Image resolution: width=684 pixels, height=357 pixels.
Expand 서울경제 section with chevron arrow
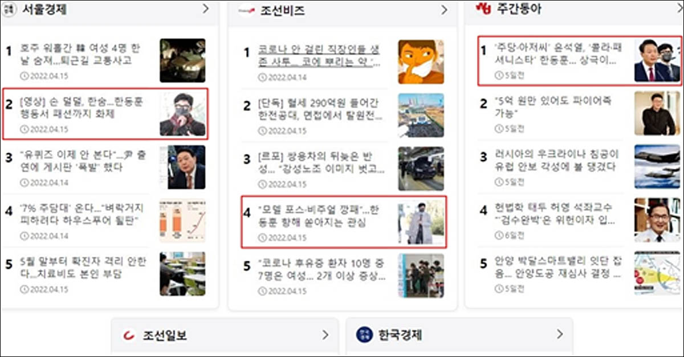pyautogui.click(x=206, y=9)
